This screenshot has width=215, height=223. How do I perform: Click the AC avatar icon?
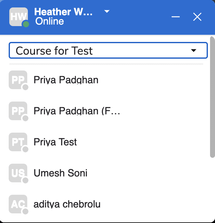coord(18,204)
